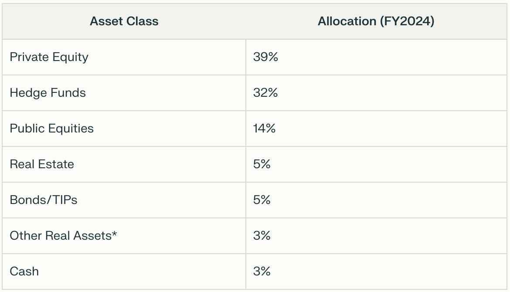This screenshot has width=510, height=292.
Task: Click the 14% allocation value
Action: 264,129
